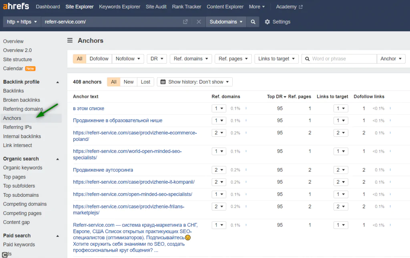
Task: Open the DR filter dropdown
Action: [157, 59]
